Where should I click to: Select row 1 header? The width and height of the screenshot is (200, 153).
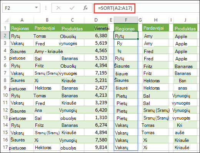point(5,28)
